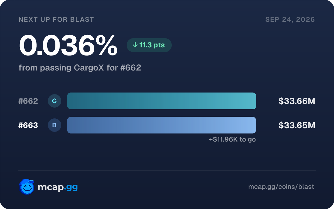The image size is (334, 209).
Task: Click the CargoX "C" coin avatar
Action: (55, 101)
